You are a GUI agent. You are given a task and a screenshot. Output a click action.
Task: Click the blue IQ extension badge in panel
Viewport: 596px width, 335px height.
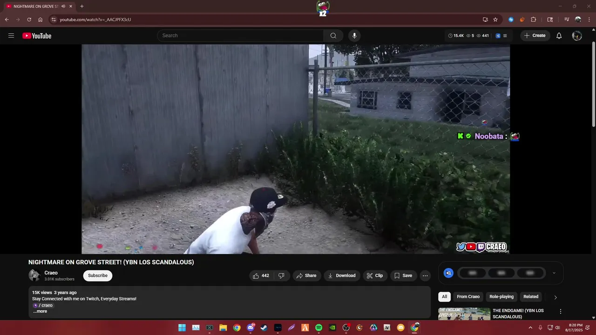(x=448, y=273)
